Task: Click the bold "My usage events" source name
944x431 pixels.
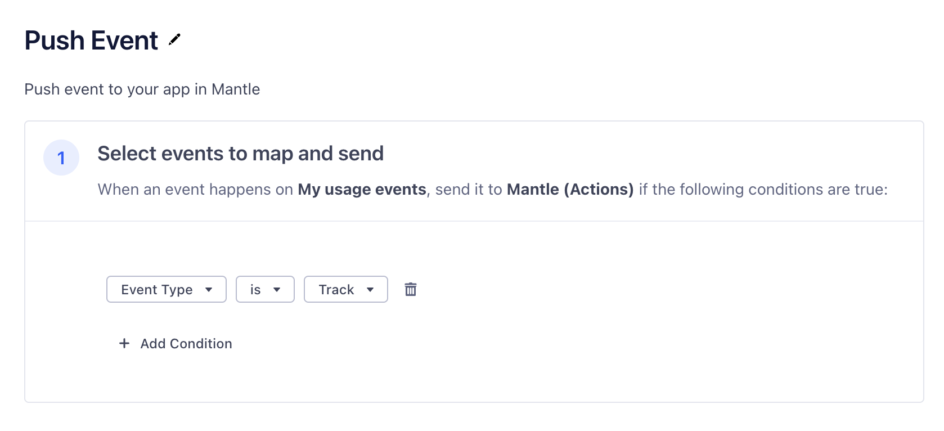Action: 362,190
